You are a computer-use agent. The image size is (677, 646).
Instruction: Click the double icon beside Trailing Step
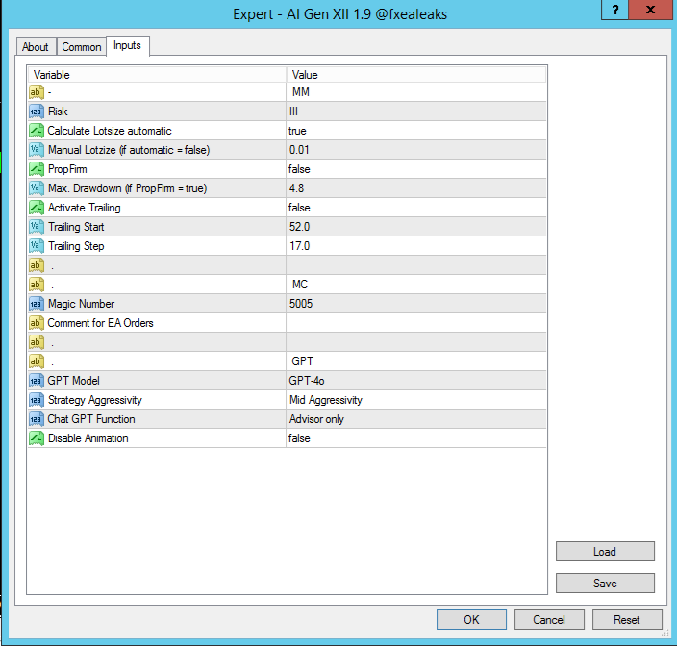[x=37, y=246]
